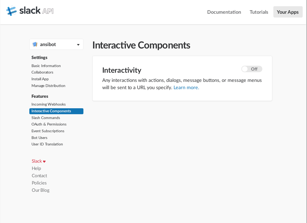Go to Tutorials in top navigation

259,12
